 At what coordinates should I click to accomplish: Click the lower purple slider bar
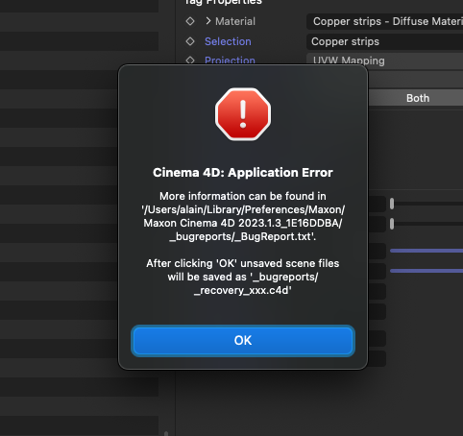[x=426, y=271]
